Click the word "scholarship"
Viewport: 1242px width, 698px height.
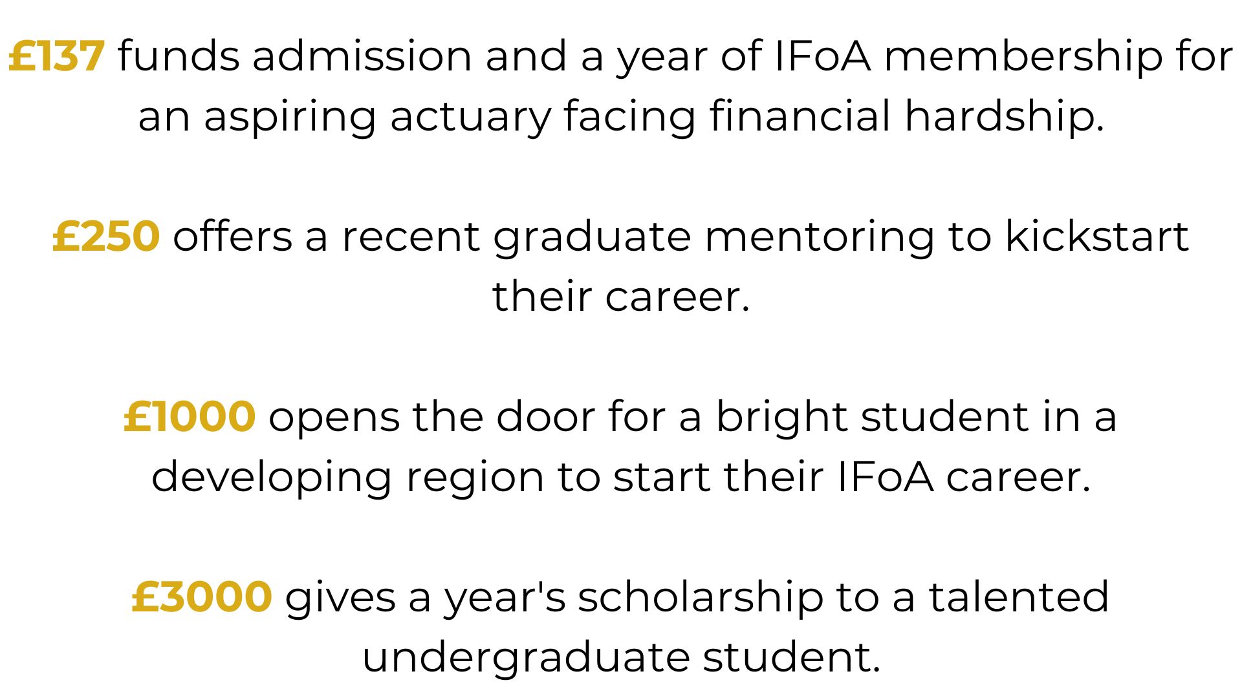pyautogui.click(x=701, y=596)
